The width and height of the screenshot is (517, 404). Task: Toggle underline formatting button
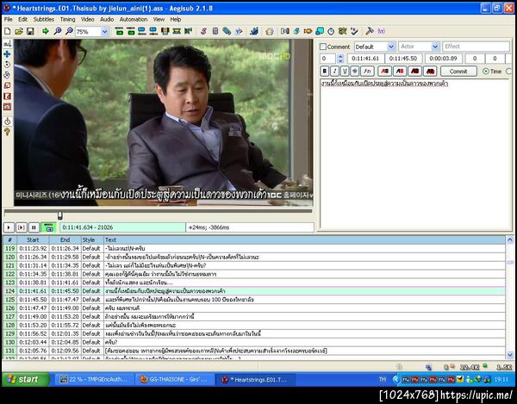tap(345, 71)
